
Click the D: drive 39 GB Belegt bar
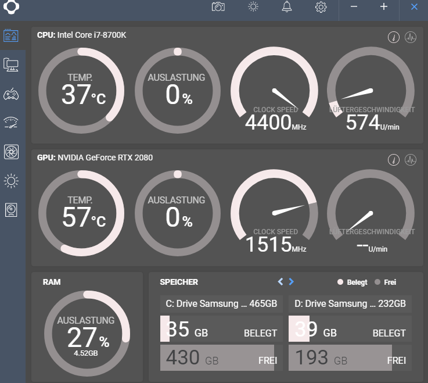click(x=350, y=328)
